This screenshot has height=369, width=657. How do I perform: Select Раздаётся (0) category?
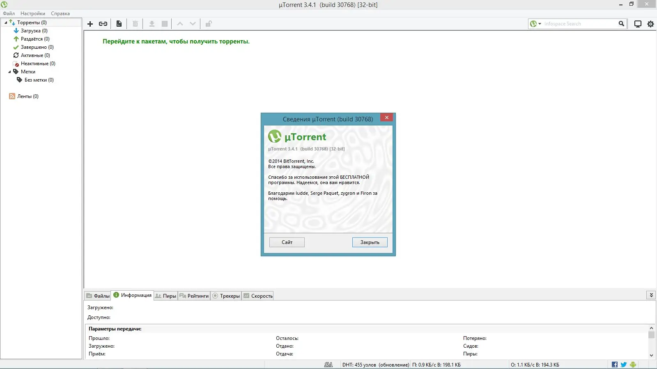35,39
